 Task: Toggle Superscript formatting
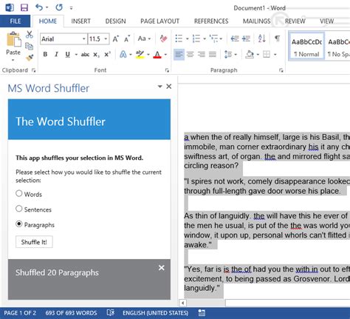(107, 54)
